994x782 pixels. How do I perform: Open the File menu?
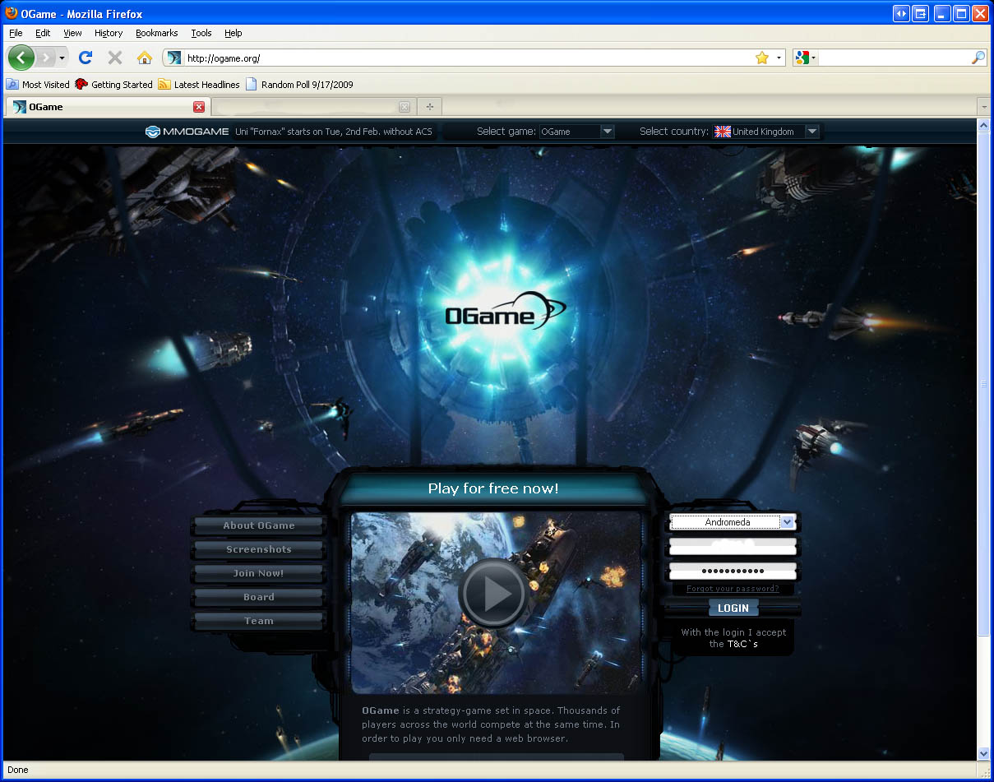[x=16, y=33]
